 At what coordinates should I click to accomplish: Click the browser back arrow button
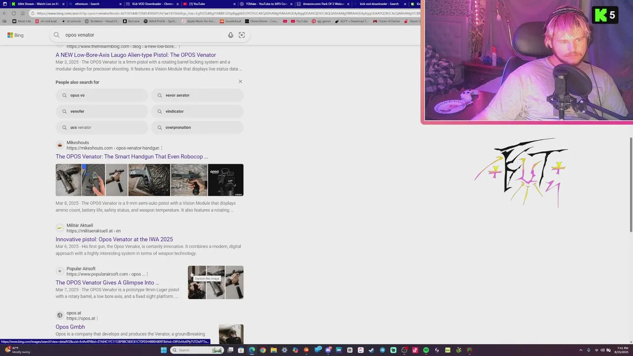point(5,13)
